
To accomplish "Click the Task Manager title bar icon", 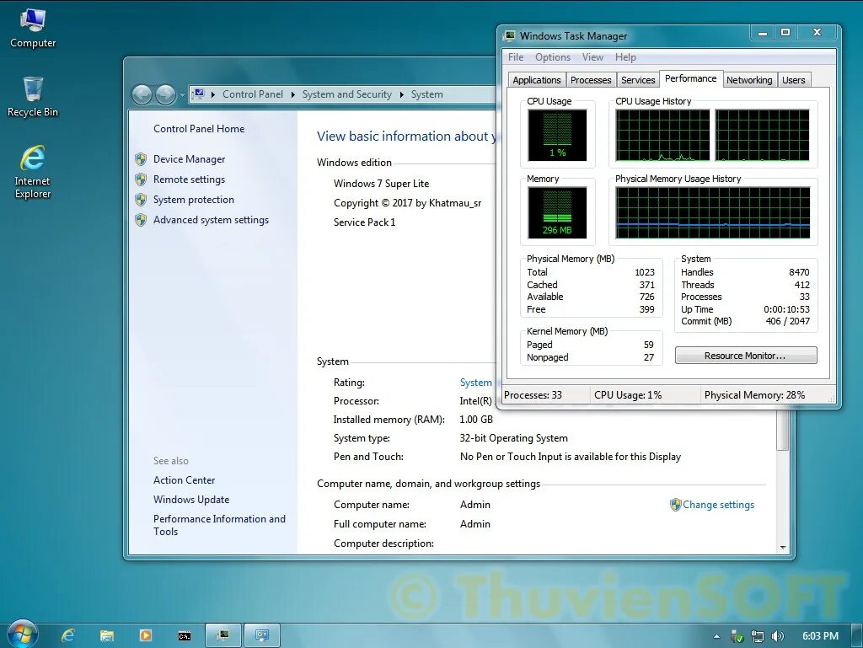I will [510, 35].
